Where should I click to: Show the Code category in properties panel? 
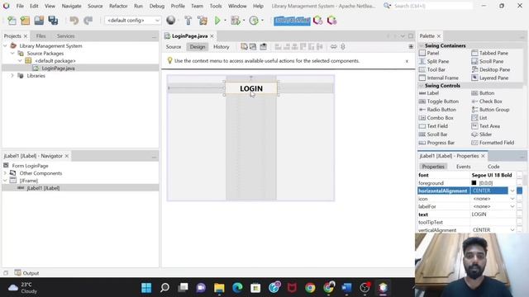(x=493, y=167)
